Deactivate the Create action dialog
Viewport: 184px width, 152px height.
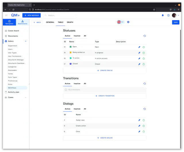[144, 126]
